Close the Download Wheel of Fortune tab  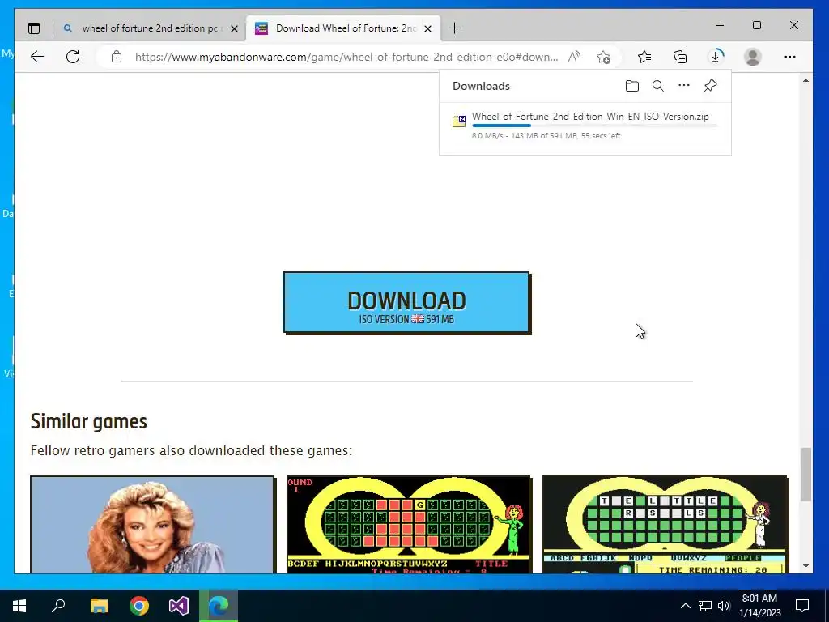coord(427,28)
